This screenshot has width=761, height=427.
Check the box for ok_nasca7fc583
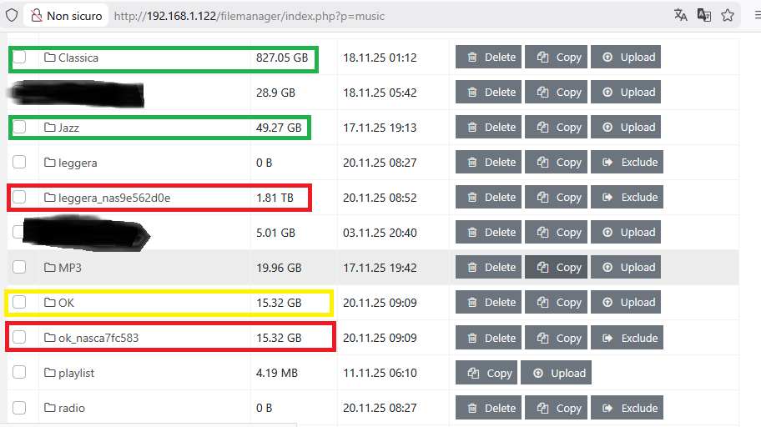[x=20, y=338]
